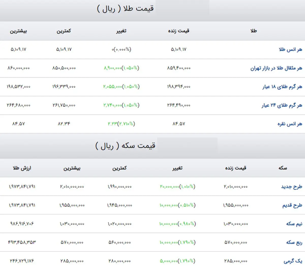Click the «قیمت طلا ( ریال )» section title
The width and height of the screenshot is (305, 269).
click(x=125, y=9)
